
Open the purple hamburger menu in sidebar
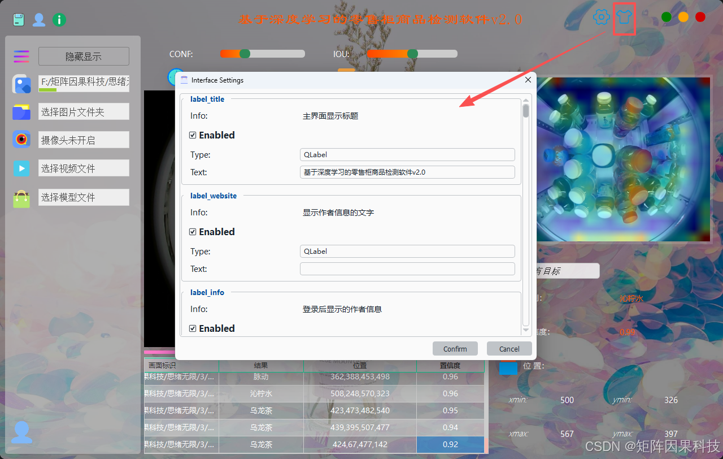[x=21, y=57]
